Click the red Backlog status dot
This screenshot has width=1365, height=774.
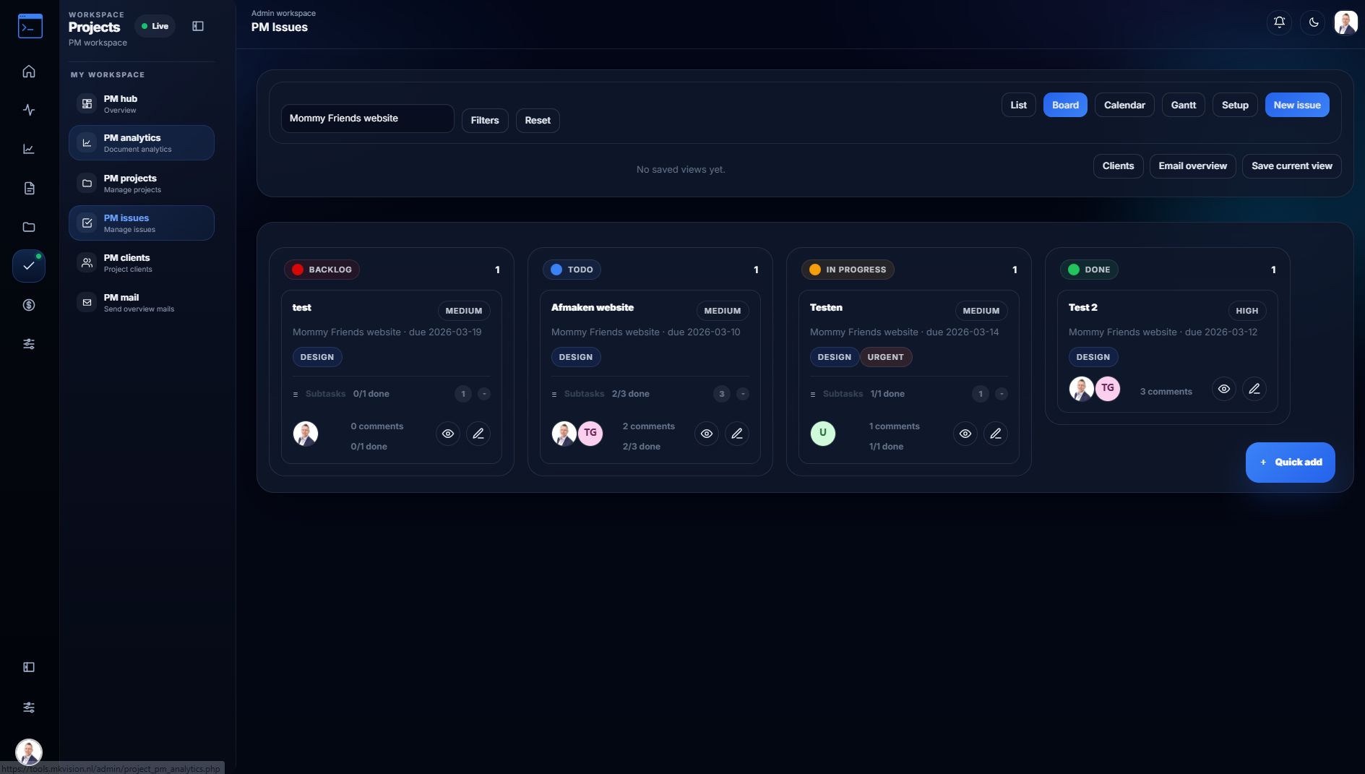tap(298, 270)
